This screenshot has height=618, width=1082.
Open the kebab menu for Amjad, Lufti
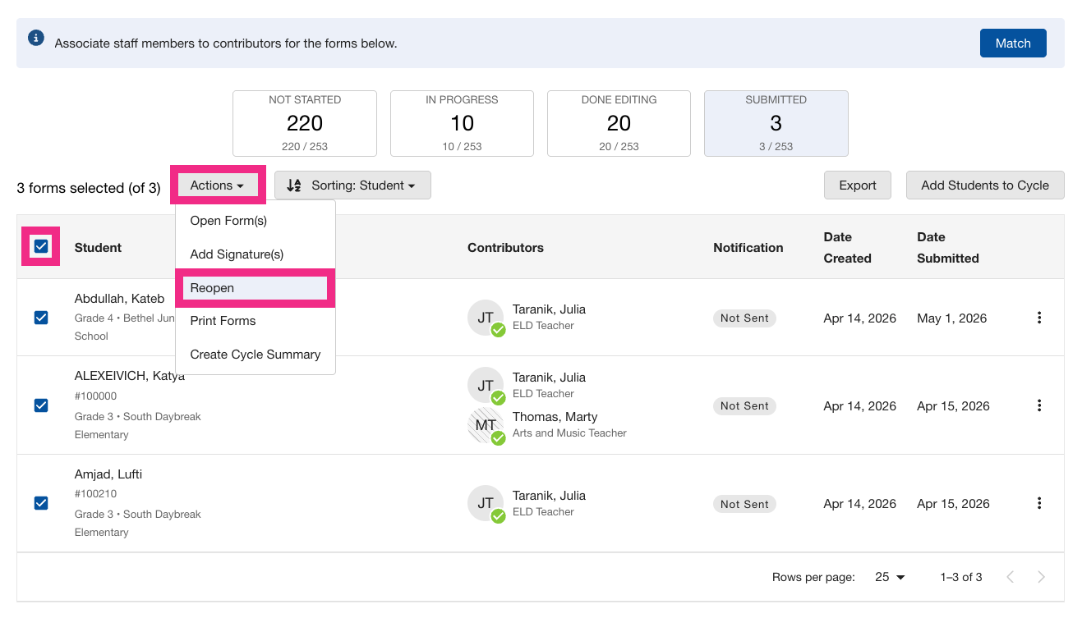[x=1039, y=503]
